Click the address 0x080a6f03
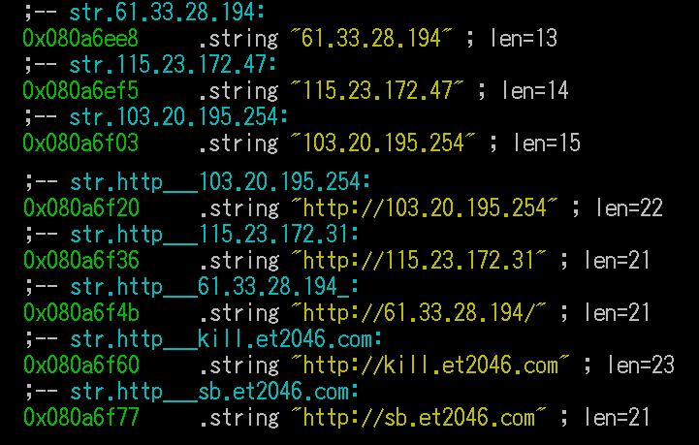The width and height of the screenshot is (699, 445). click(80, 143)
